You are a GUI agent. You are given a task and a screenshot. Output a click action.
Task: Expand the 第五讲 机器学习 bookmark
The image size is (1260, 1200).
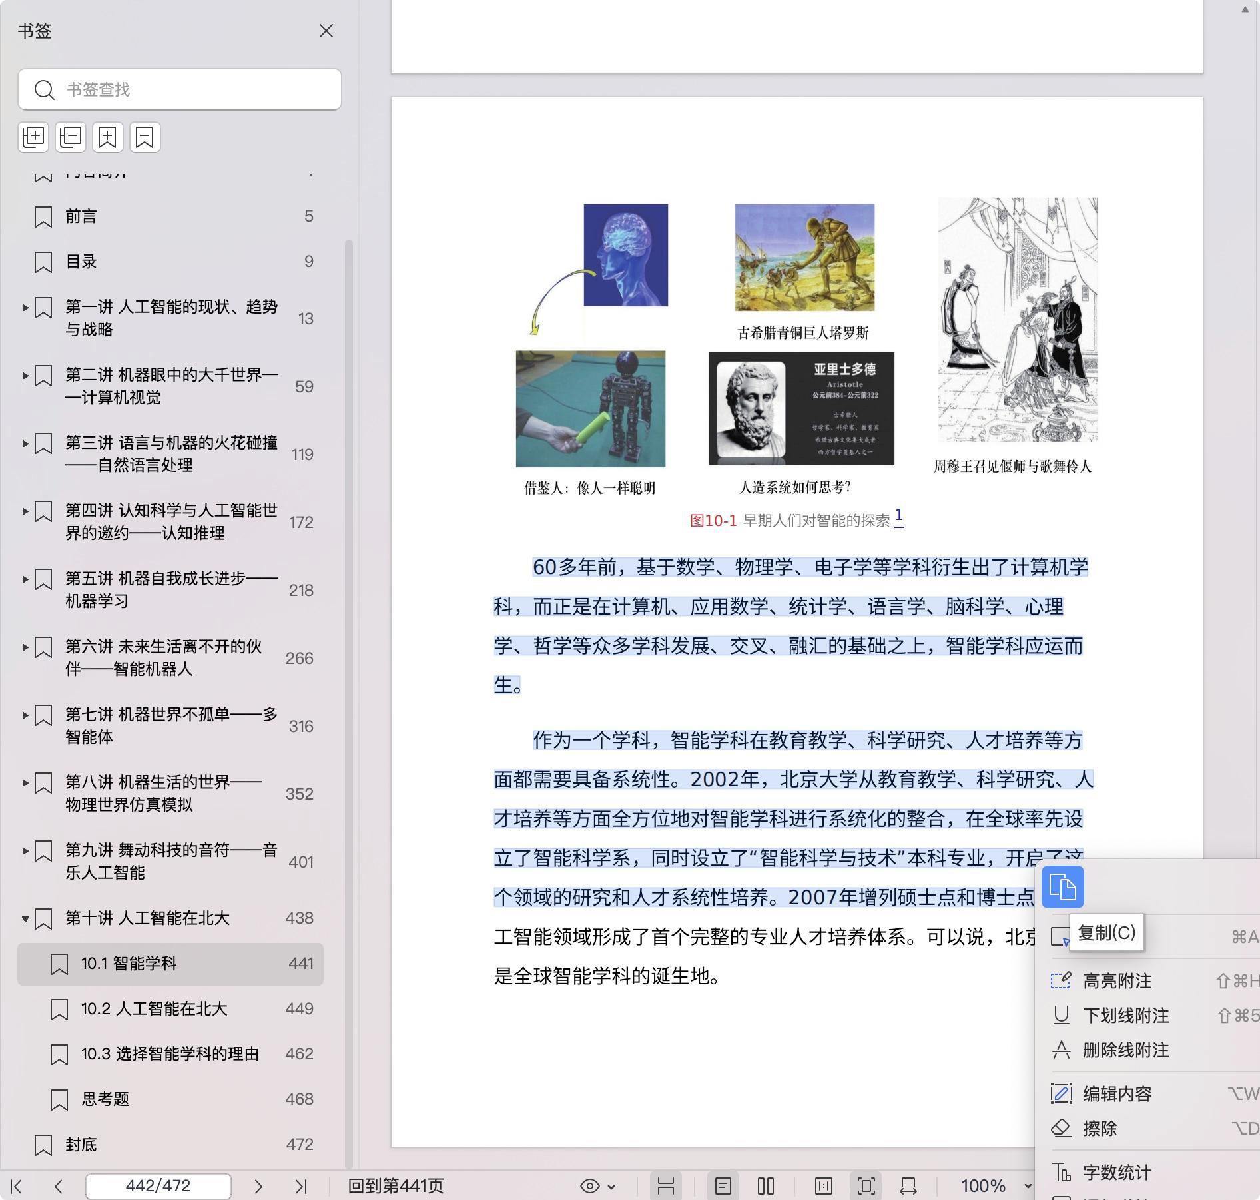25,579
